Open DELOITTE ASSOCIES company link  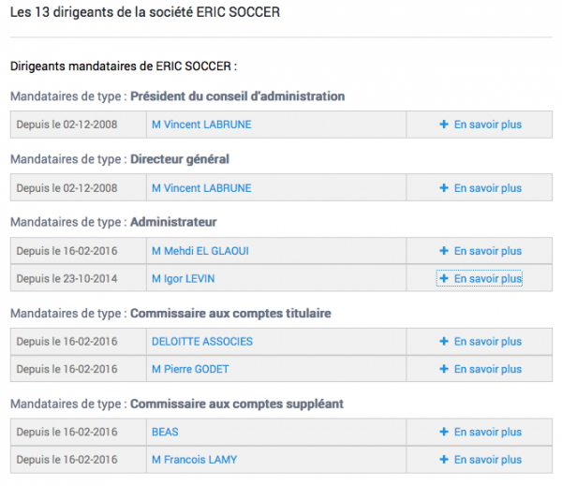[202, 341]
